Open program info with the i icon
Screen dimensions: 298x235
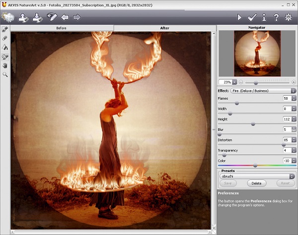(264, 17)
